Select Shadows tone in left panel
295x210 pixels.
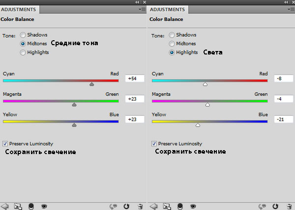click(x=23, y=35)
